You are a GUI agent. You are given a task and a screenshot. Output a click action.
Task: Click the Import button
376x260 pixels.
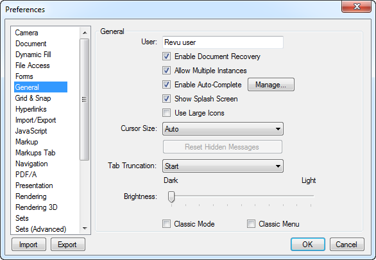point(28,245)
